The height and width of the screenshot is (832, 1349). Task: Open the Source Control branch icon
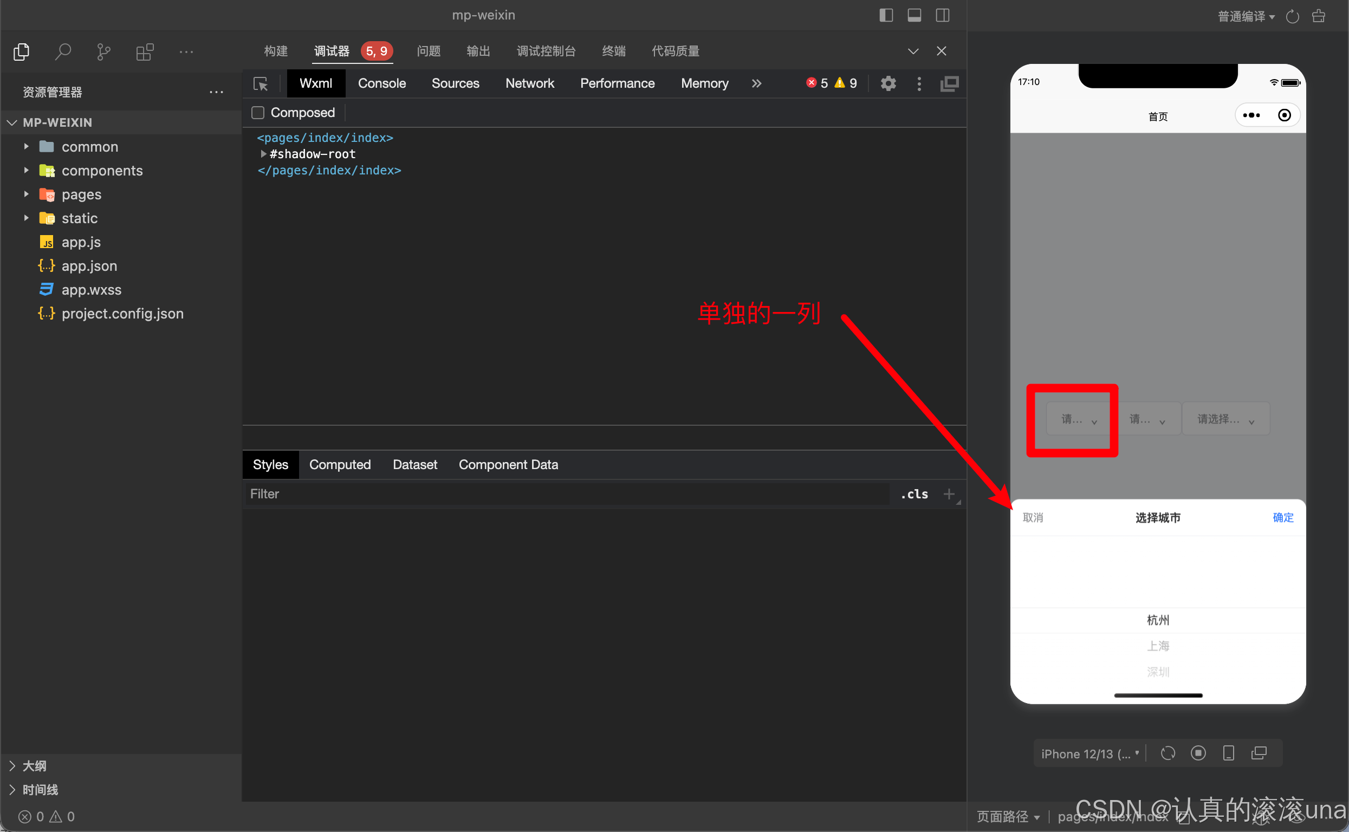coord(103,51)
